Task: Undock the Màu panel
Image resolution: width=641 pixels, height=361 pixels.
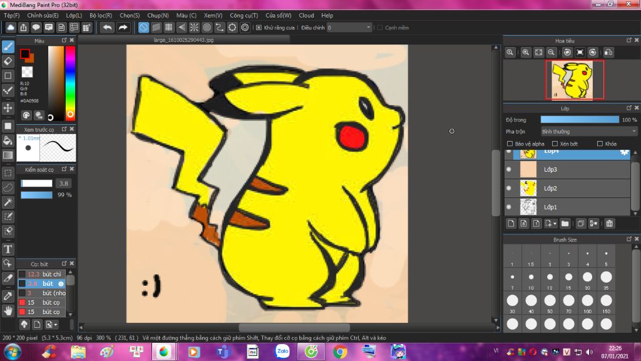Action: pos(64,40)
